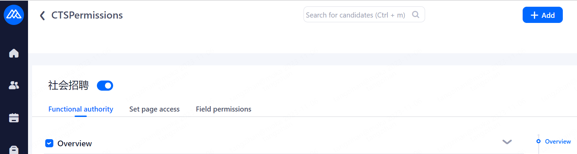Open the briefcase icon in the sidebar

[x=14, y=150]
